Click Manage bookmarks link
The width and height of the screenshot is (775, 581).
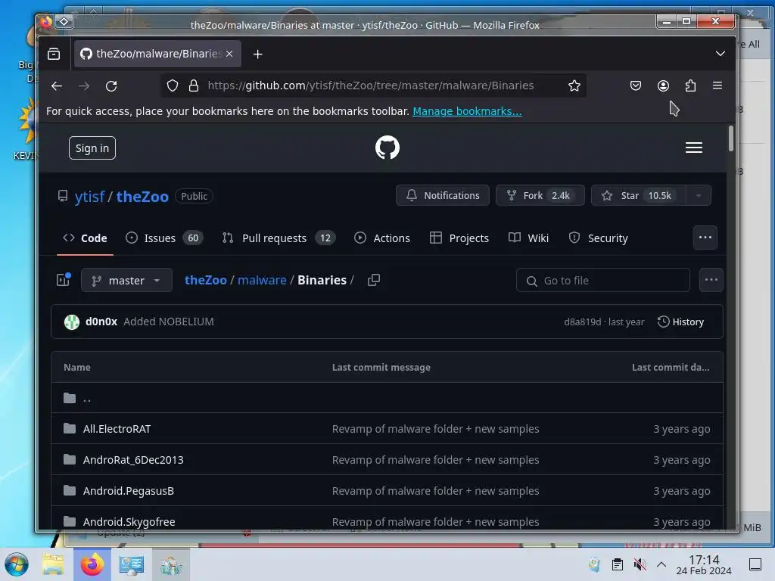click(x=467, y=111)
